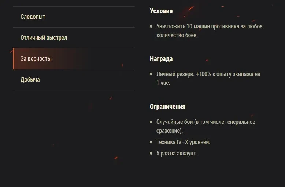The width and height of the screenshot is (285, 187).
Task: Click the bullet before «Уничтожить 10 машин»
Action: [x=151, y=26]
